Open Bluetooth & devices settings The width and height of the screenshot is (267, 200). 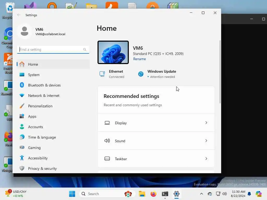(x=53, y=85)
